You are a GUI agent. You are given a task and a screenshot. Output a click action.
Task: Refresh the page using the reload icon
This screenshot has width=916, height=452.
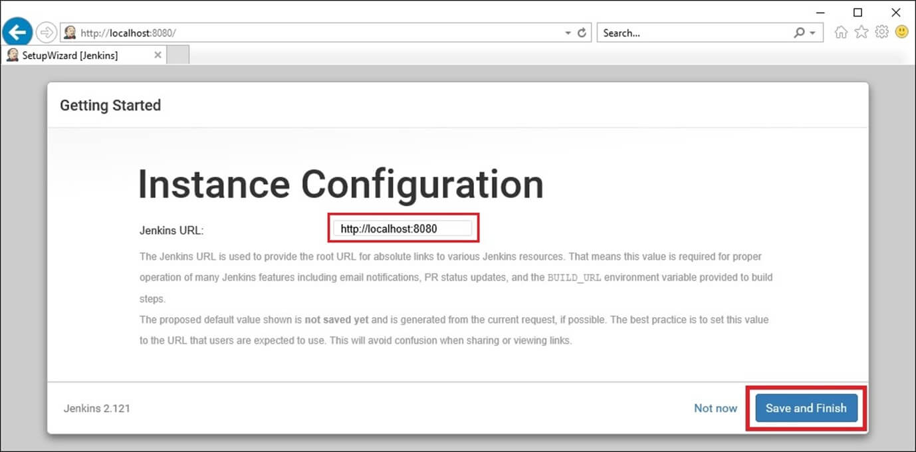pyautogui.click(x=582, y=33)
